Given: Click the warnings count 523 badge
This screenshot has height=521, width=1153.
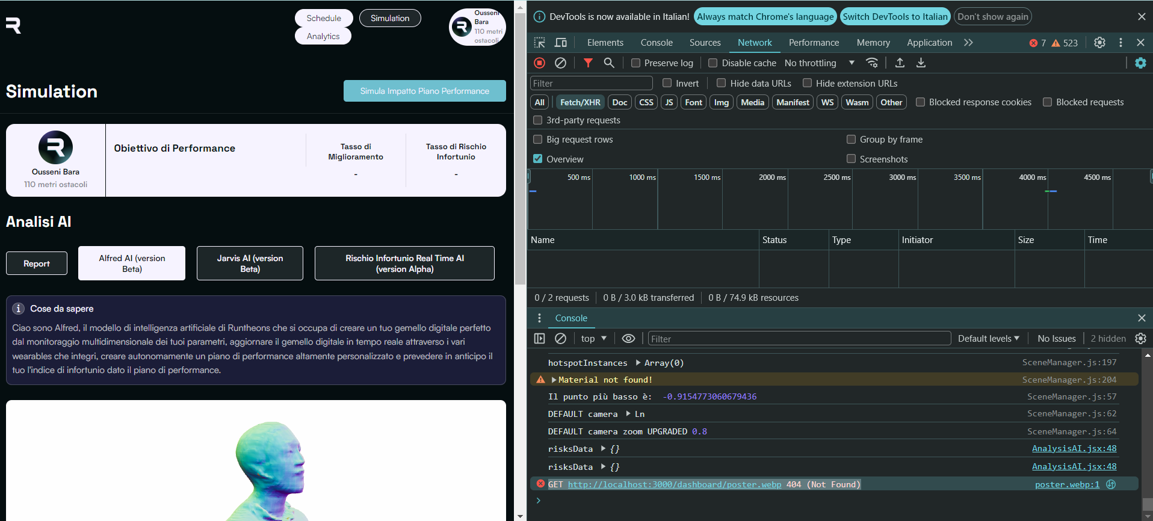Looking at the screenshot, I should click(1065, 43).
